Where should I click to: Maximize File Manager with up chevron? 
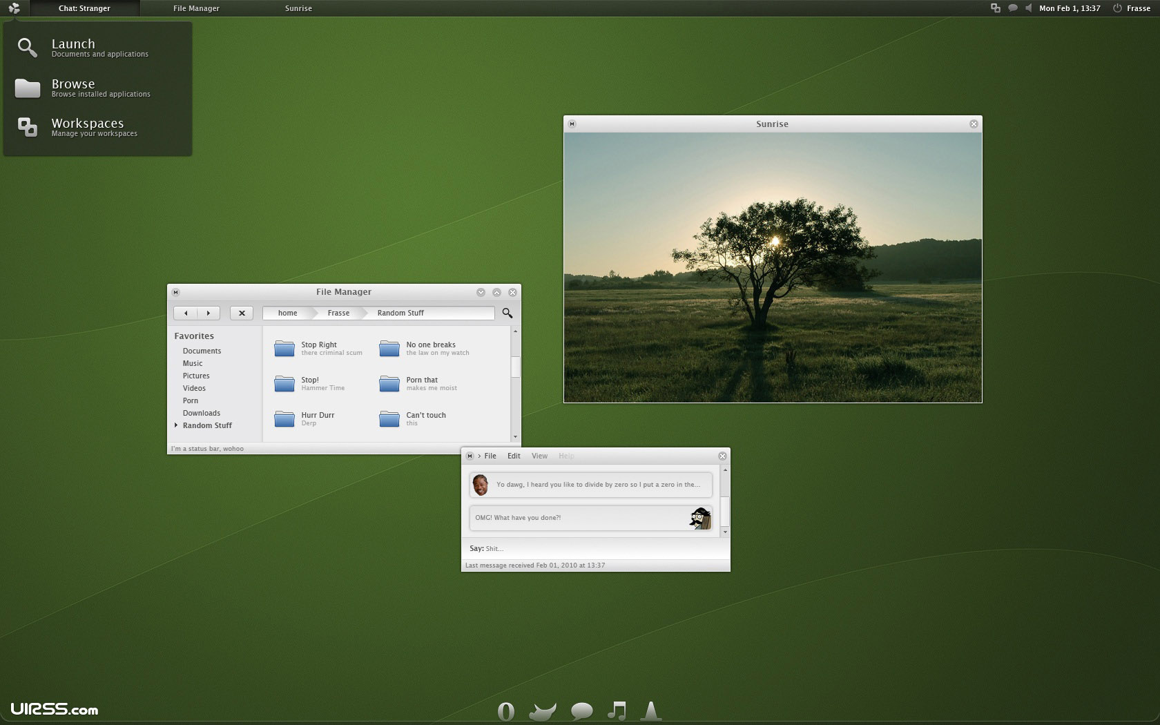click(496, 292)
